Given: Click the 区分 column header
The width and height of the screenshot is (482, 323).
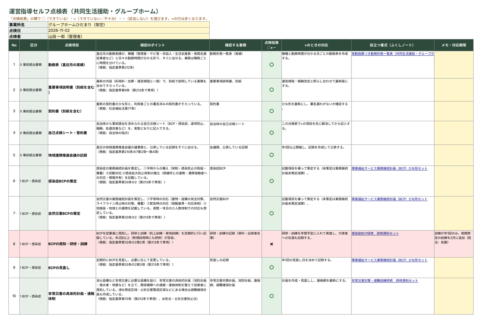Looking at the screenshot, I should pyautogui.click(x=34, y=45).
